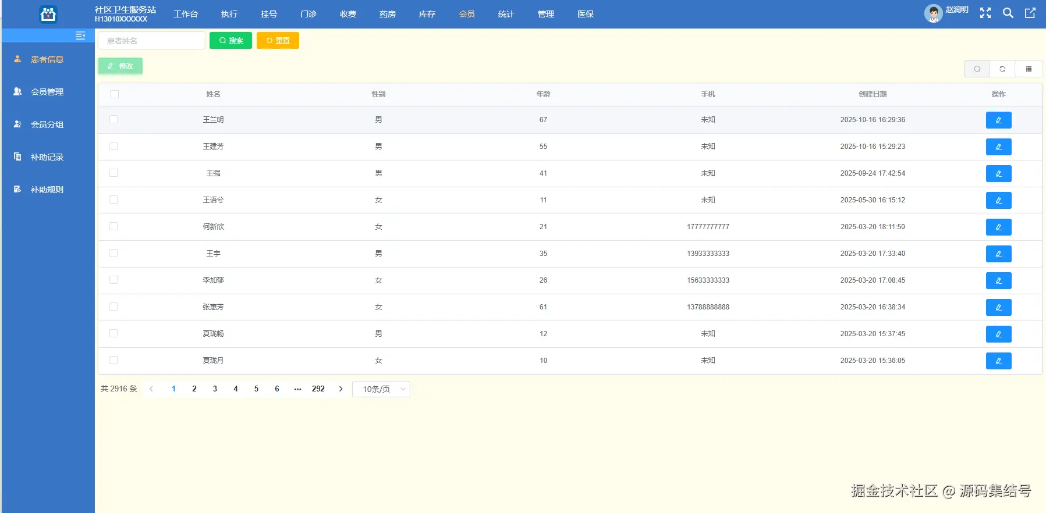Edit 王建芳 using the pencil icon
Image resolution: width=1046 pixels, height=513 pixels.
(x=999, y=147)
